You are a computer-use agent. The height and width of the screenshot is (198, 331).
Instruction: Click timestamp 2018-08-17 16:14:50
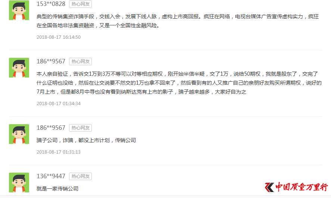tap(59, 37)
